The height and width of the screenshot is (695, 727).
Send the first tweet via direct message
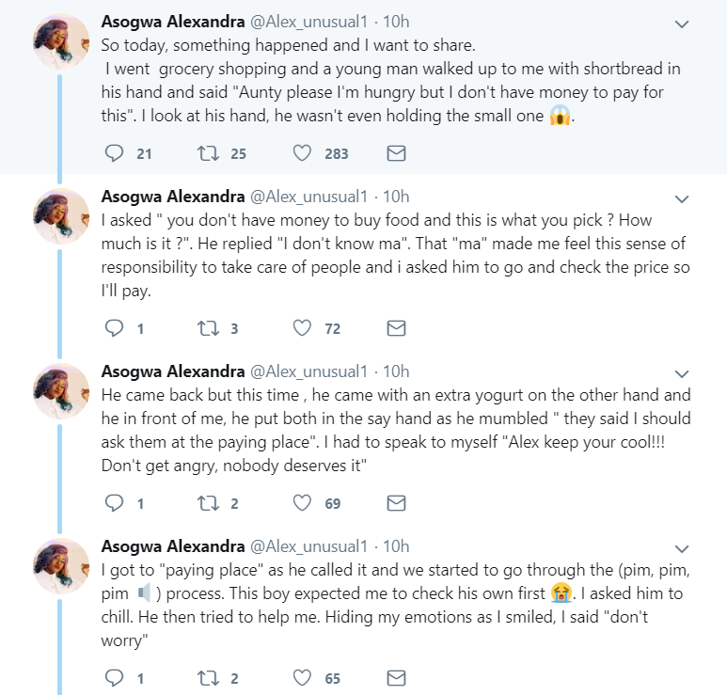[396, 153]
